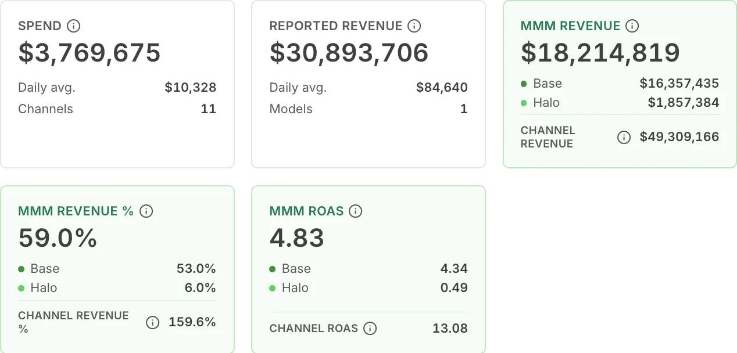Click the channel ROAS value 13.08

click(450, 329)
